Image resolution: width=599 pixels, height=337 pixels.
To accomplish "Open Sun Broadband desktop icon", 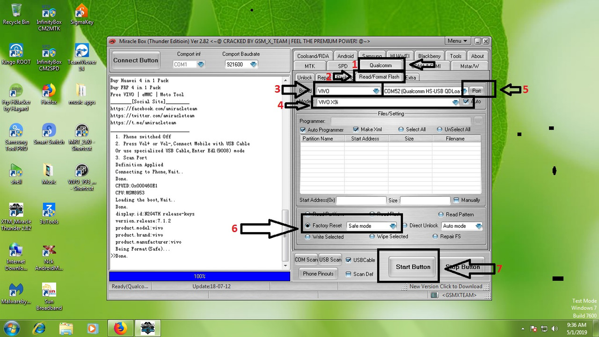I will pos(49,296).
